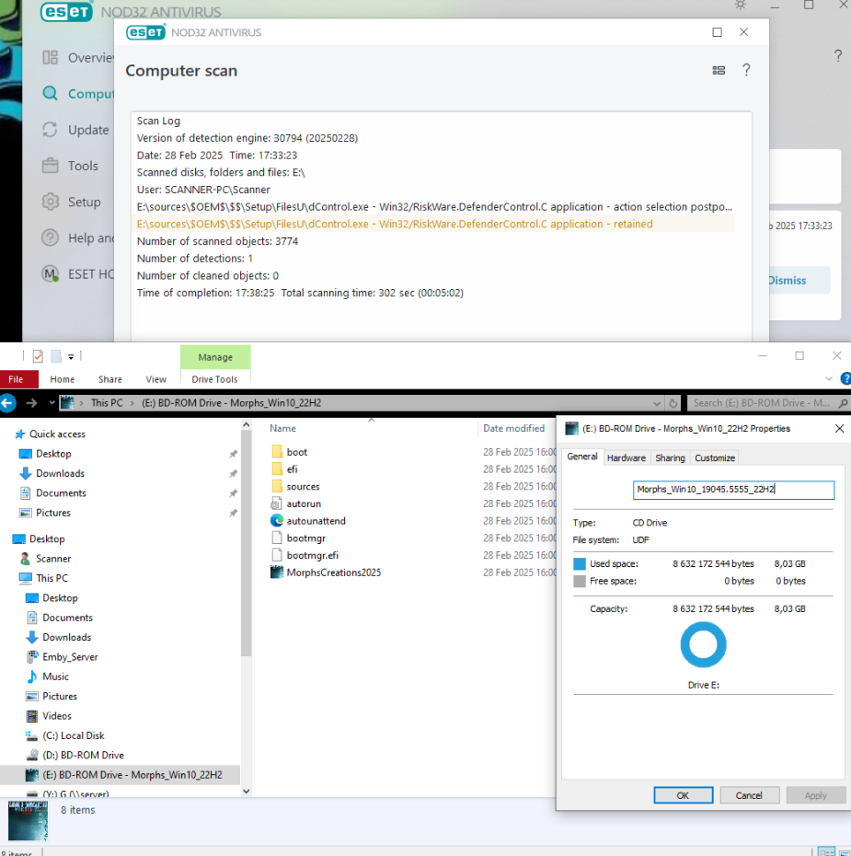This screenshot has height=856, width=851.
Task: Open Explorer help via blue question icon
Action: (845, 378)
